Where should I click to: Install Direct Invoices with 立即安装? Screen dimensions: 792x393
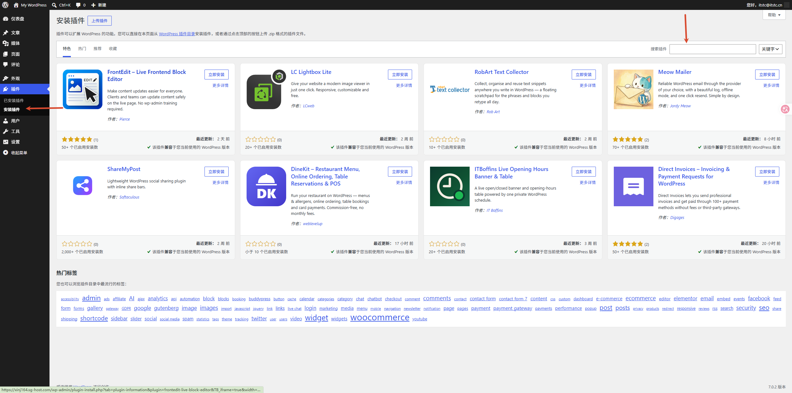coord(767,172)
